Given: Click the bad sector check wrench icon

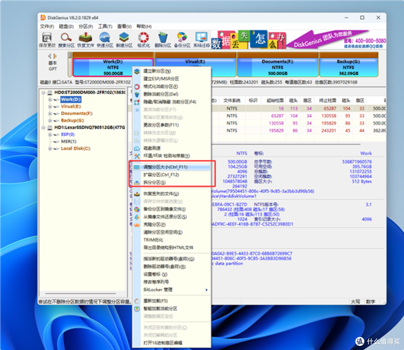Looking at the screenshot, I should [137, 156].
